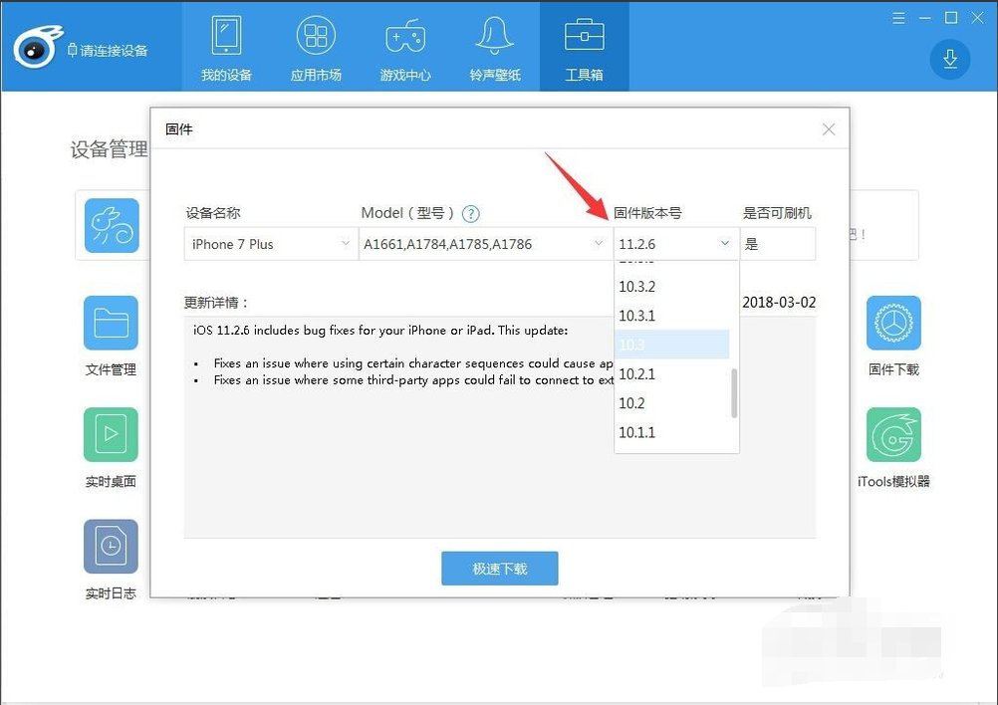Expand the Model number dropdown

[x=484, y=243]
